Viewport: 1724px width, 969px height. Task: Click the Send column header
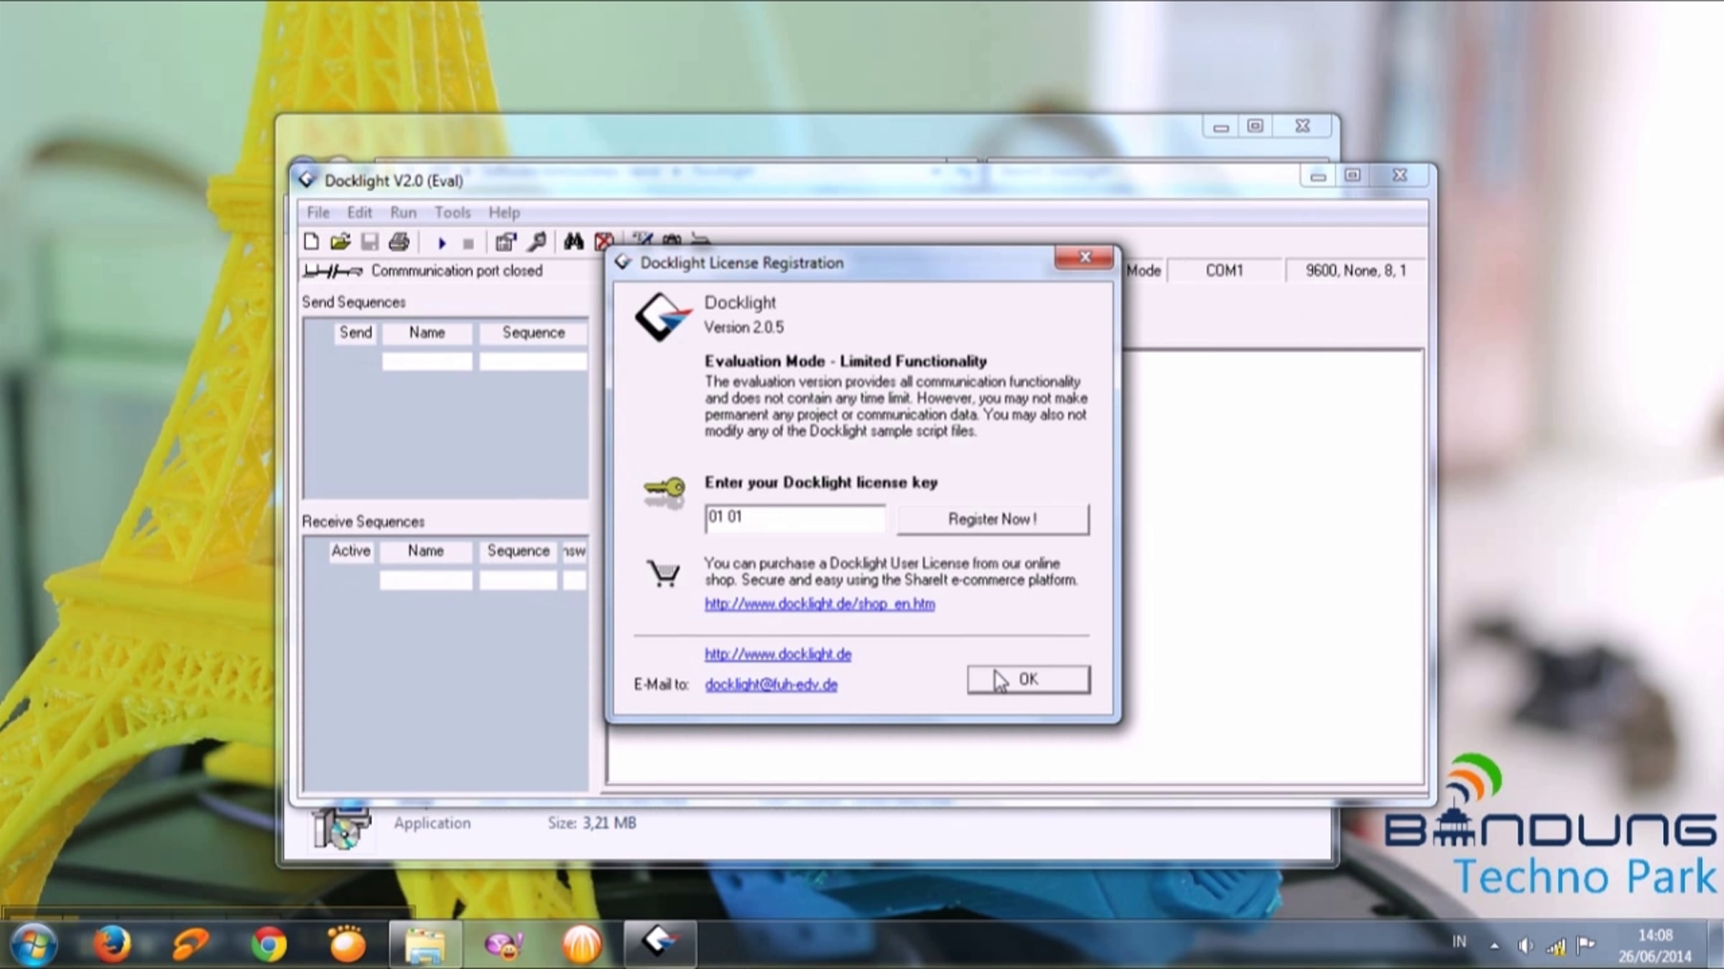pos(356,332)
